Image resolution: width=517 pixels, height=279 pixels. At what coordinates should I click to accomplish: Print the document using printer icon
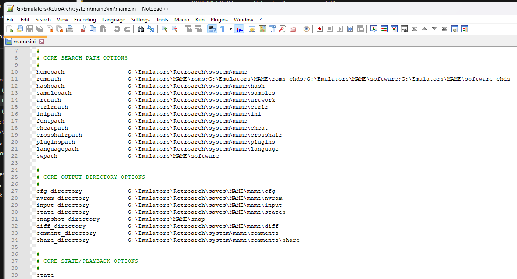coord(70,29)
